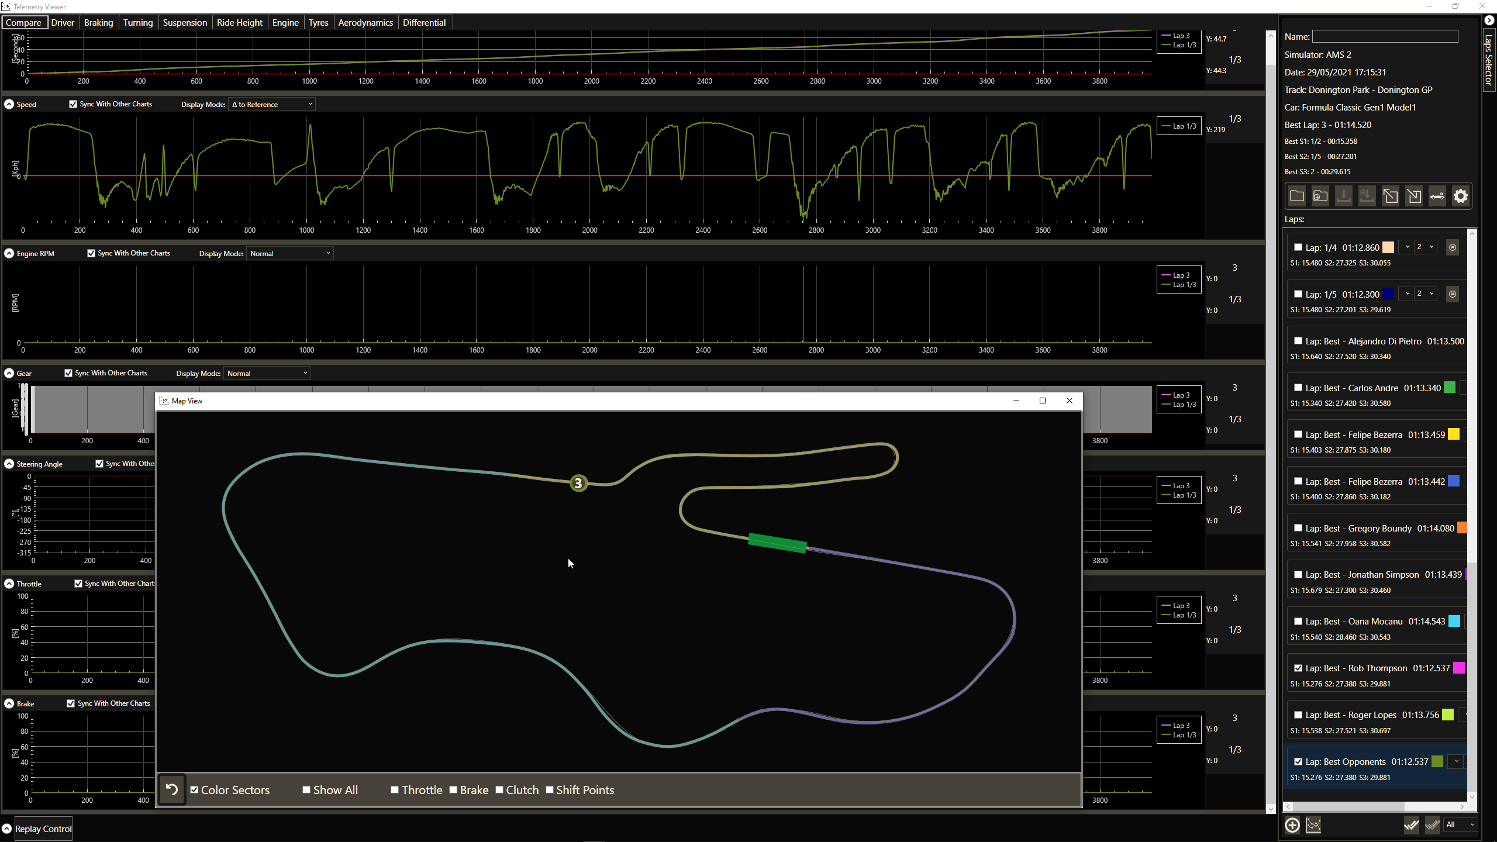Open the Tyres tab

click(x=318, y=22)
